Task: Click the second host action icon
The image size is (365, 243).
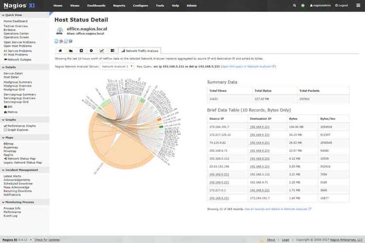Action: (61, 41)
